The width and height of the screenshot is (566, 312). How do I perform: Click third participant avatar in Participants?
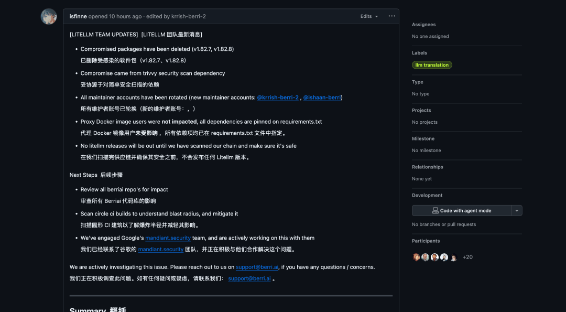[x=434, y=257]
